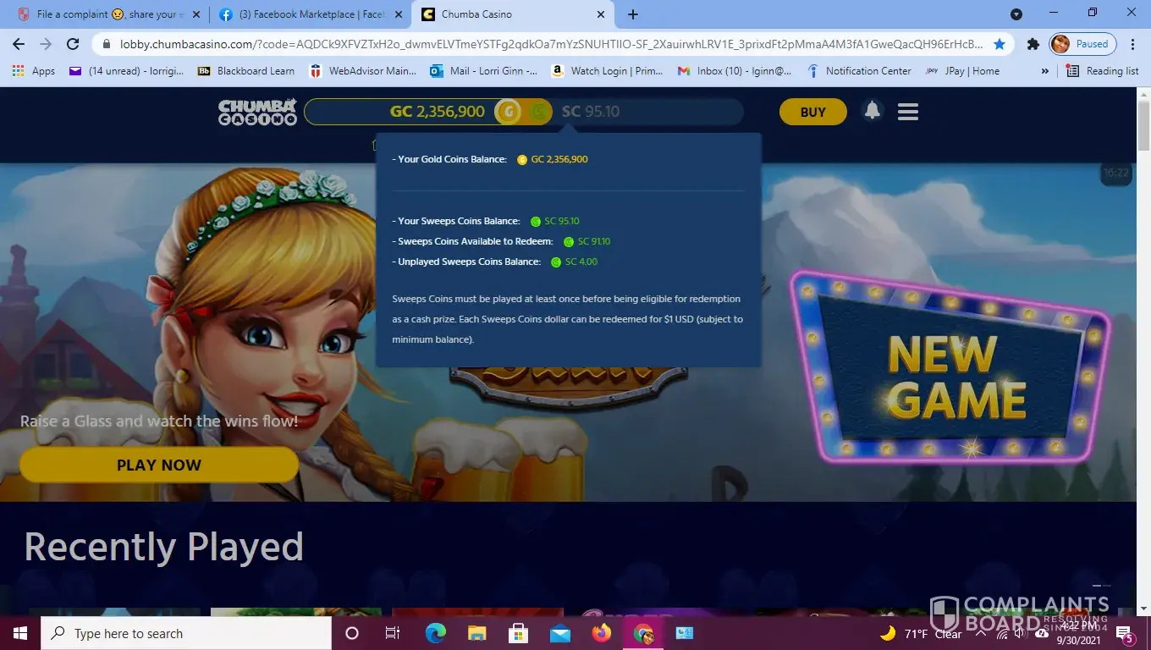Click the BUY button

pos(813,112)
